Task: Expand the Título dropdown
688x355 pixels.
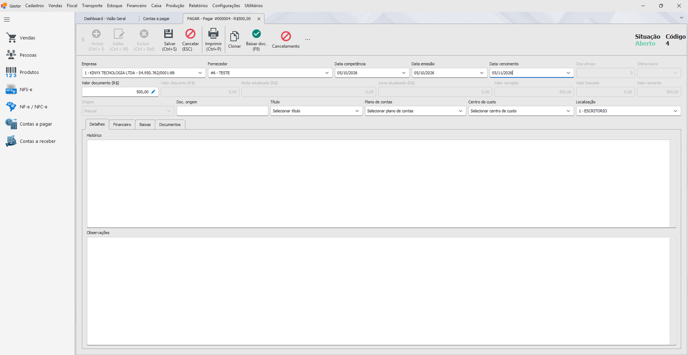Action: point(357,111)
